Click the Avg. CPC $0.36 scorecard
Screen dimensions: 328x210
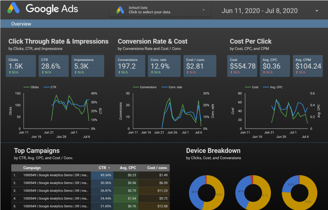tap(275, 66)
